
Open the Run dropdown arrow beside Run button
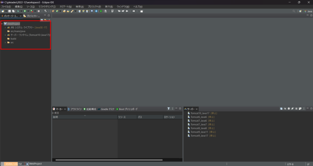click(28, 11)
